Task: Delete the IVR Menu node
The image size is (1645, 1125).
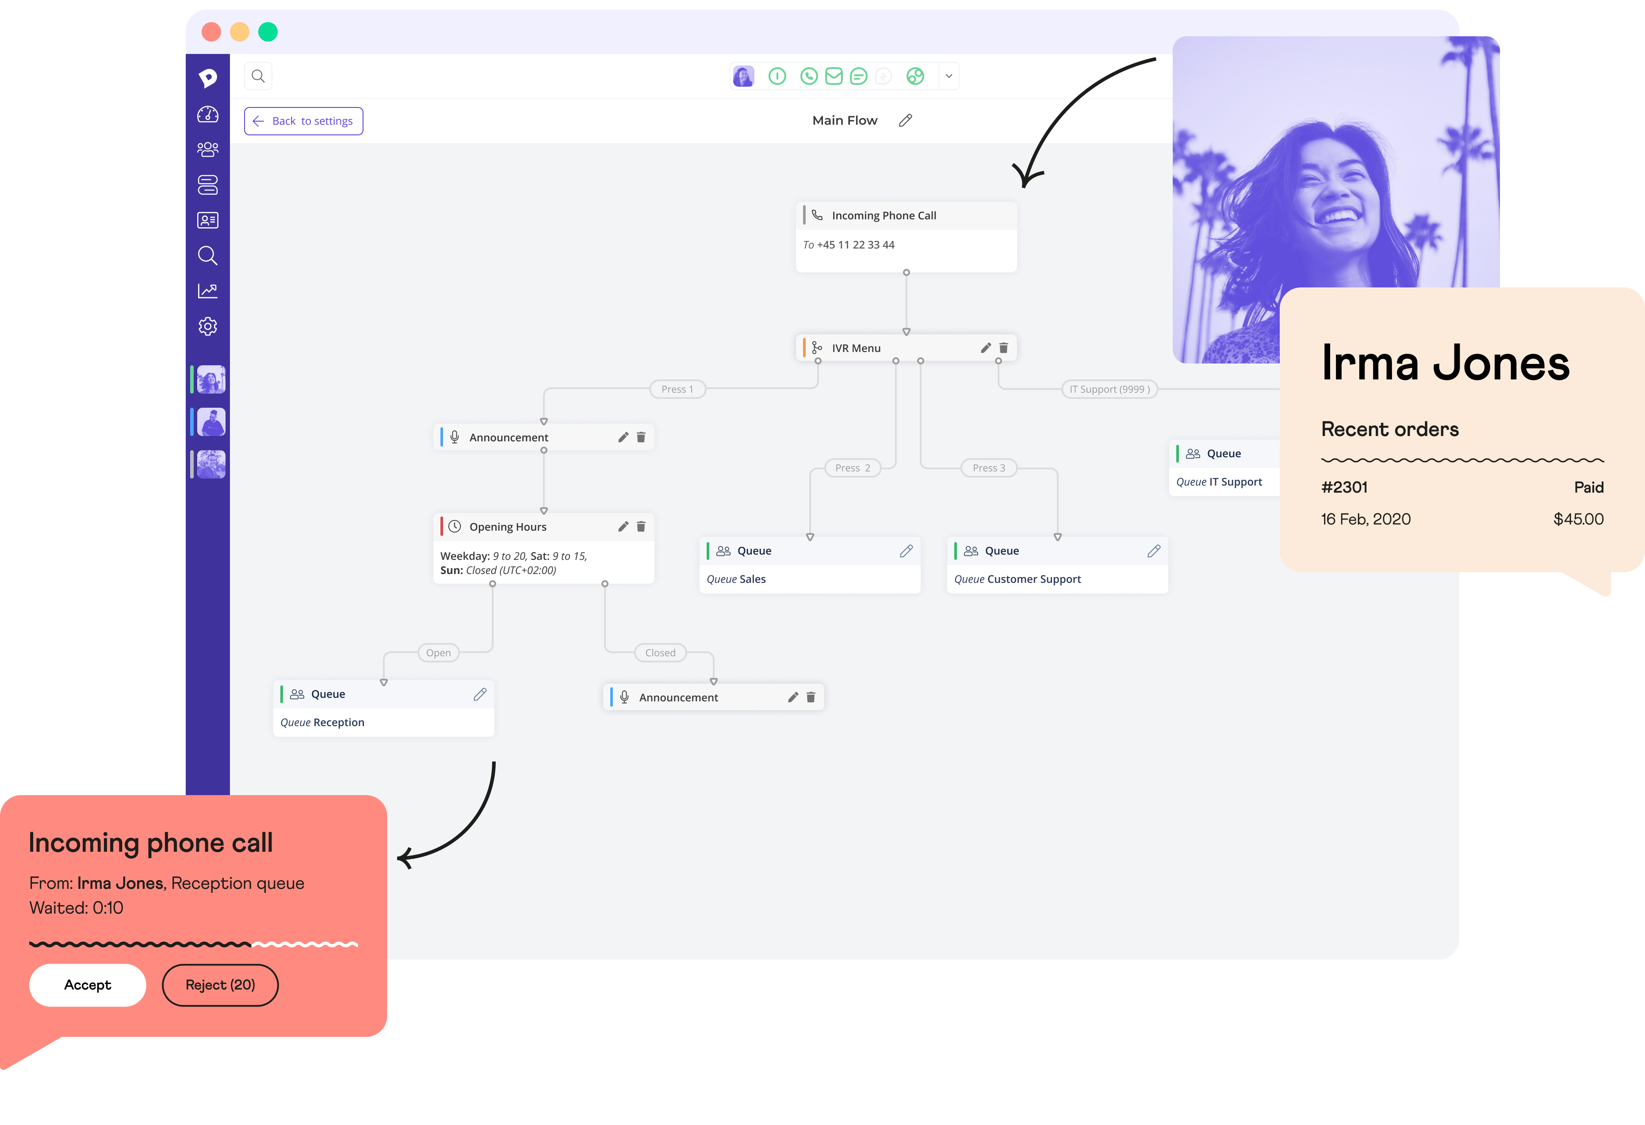Action: click(1004, 348)
